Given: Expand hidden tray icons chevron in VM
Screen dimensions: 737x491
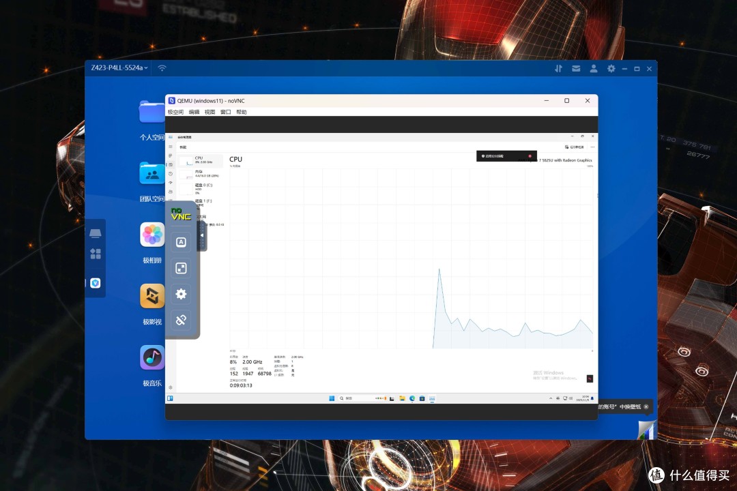Looking at the screenshot, I should click(551, 398).
